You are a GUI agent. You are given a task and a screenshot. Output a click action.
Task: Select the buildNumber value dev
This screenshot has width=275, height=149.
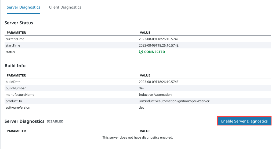pyautogui.click(x=142, y=88)
